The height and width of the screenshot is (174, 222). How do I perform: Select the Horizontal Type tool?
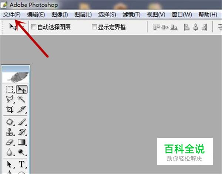coord(22,164)
